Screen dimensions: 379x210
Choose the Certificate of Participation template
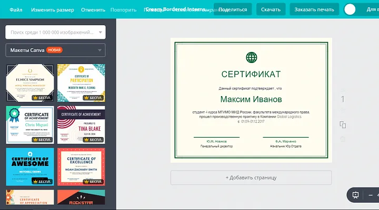tap(81, 82)
